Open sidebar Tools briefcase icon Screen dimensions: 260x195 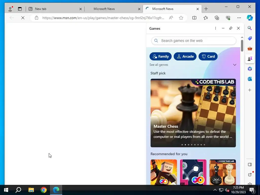pos(250,48)
